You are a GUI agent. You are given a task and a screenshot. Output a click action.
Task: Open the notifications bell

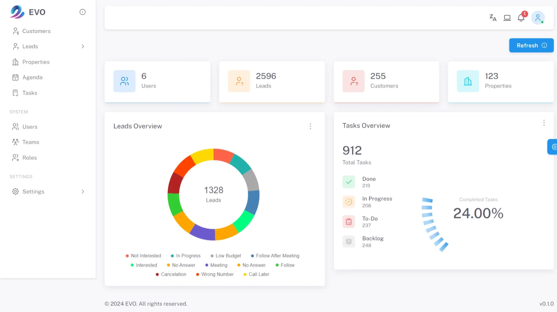521,18
